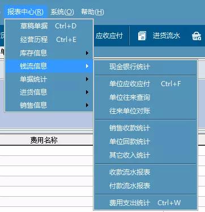
Task: Click the 进货流水 toolbar label
Action: click(x=166, y=36)
